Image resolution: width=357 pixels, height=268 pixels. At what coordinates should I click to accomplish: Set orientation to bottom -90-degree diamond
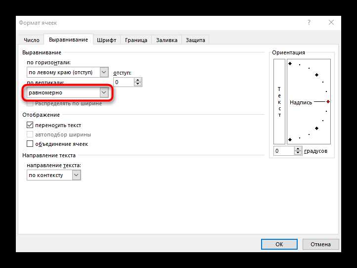[x=290, y=139]
